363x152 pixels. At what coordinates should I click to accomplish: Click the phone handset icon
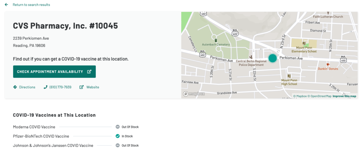point(45,87)
